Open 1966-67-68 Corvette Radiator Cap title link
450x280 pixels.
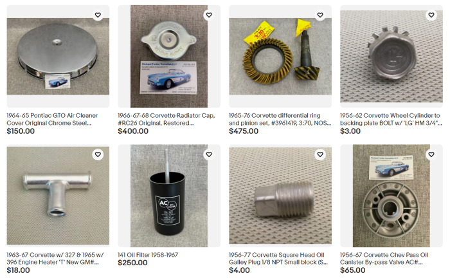click(166, 119)
